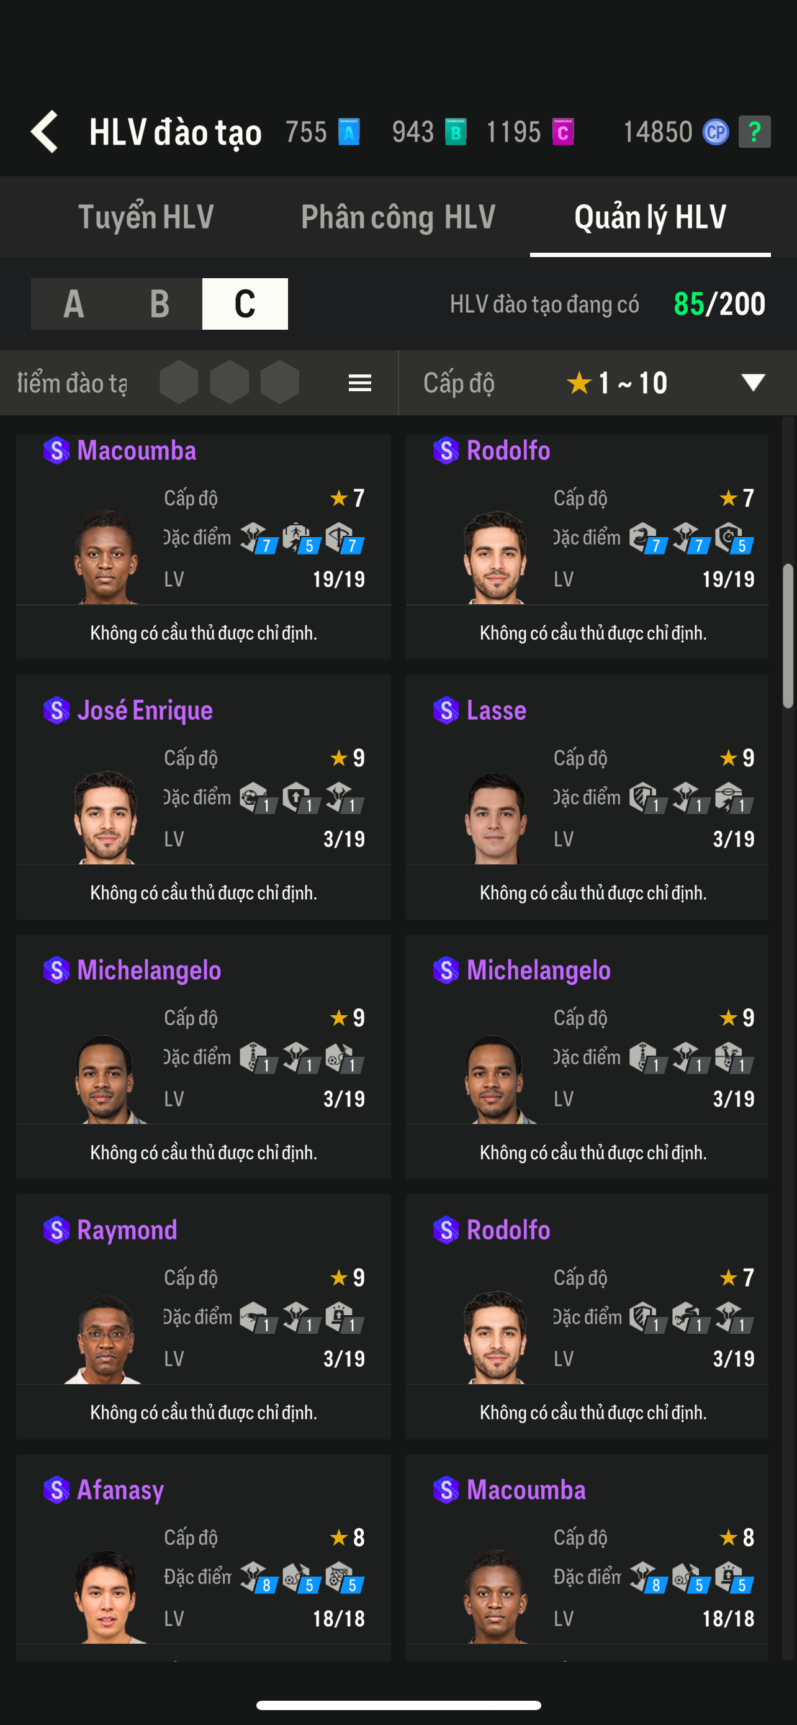Viewport: 797px width, 1725px height.
Task: Click the vertical scrollbar handle
Action: (788, 635)
